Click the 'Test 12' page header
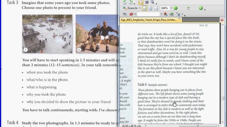The width and height of the screenshot is (227, 127). pos(203,25)
